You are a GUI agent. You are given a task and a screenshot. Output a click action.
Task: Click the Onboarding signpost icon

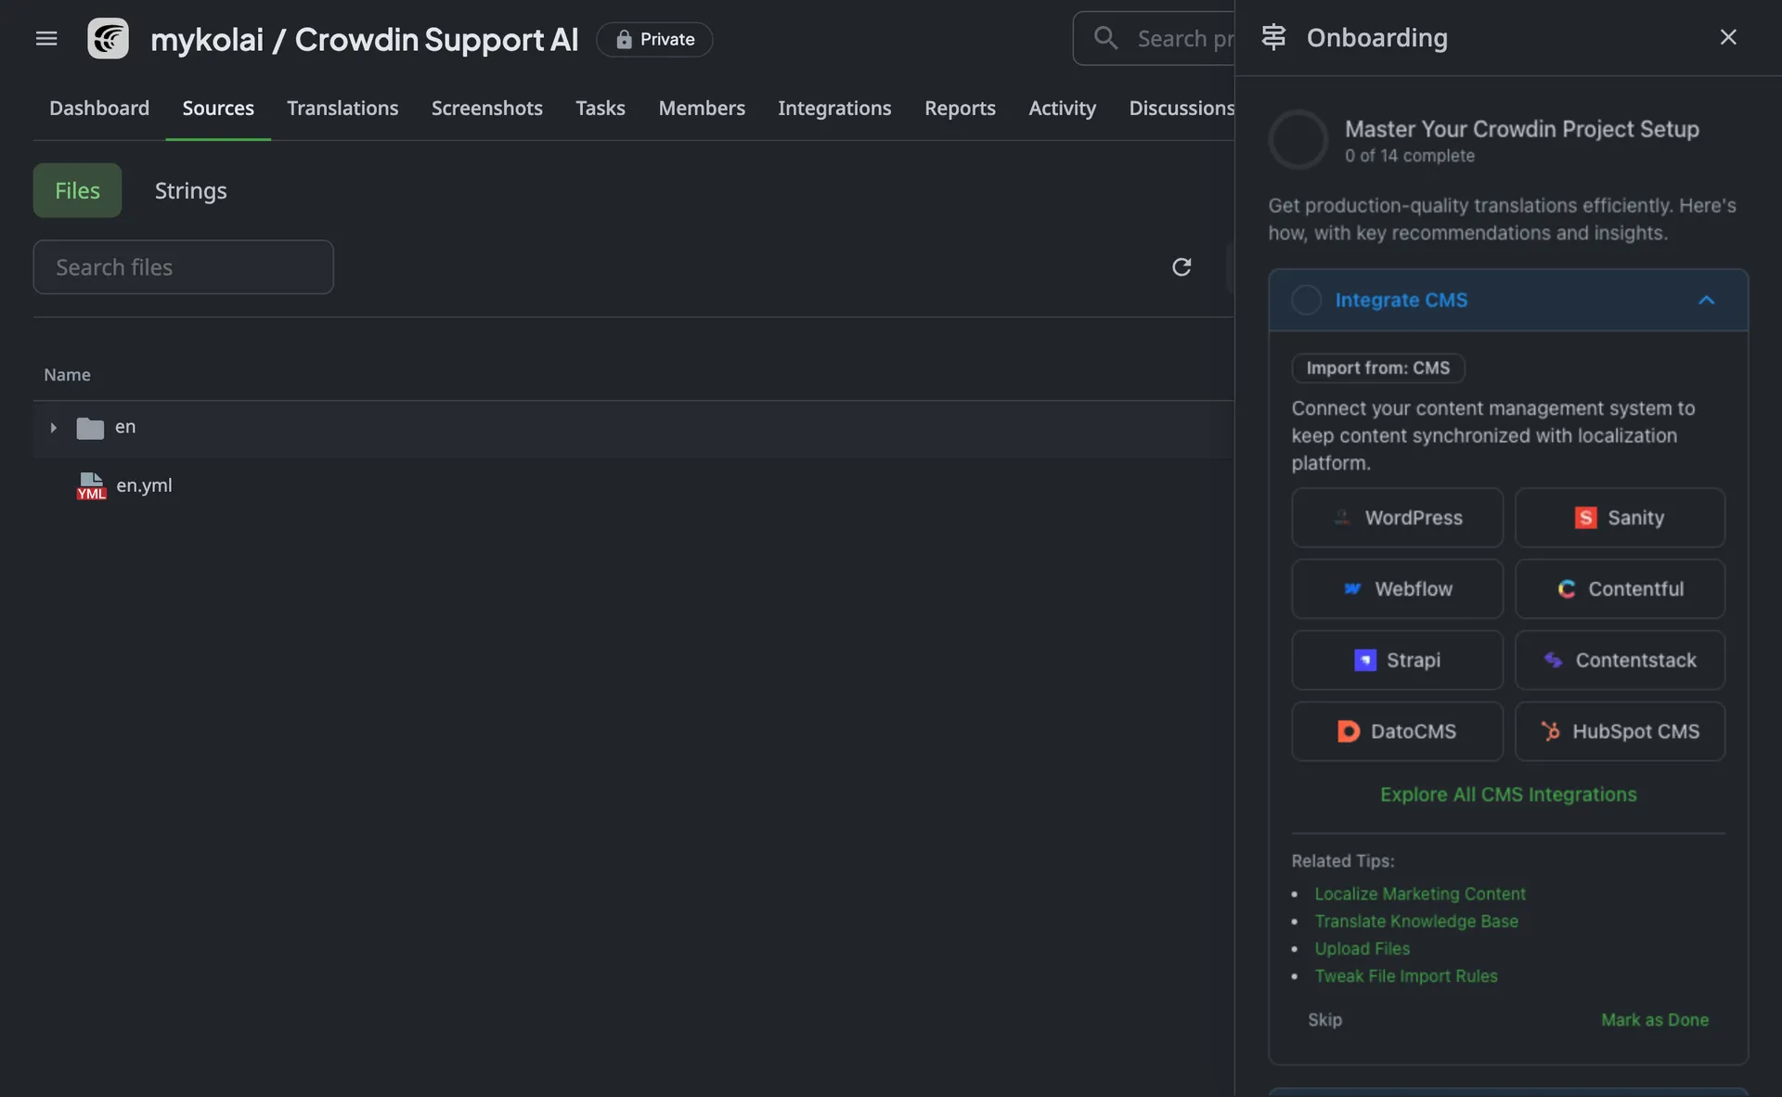(1273, 37)
